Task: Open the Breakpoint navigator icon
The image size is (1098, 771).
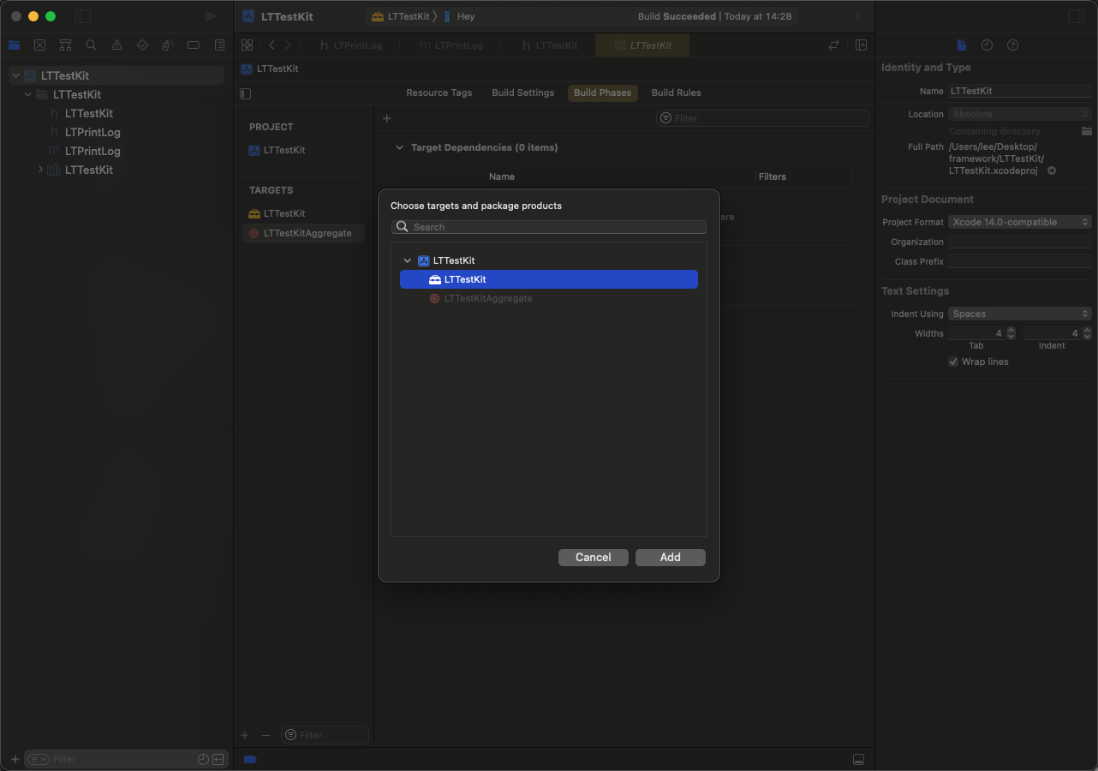Action: click(x=194, y=45)
